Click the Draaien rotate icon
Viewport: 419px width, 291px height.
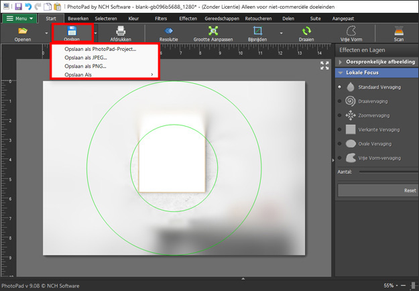pos(306,31)
